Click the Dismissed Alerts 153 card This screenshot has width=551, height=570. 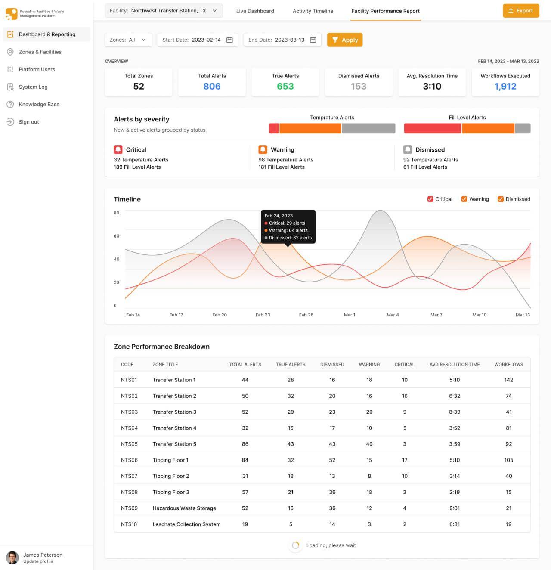[359, 82]
